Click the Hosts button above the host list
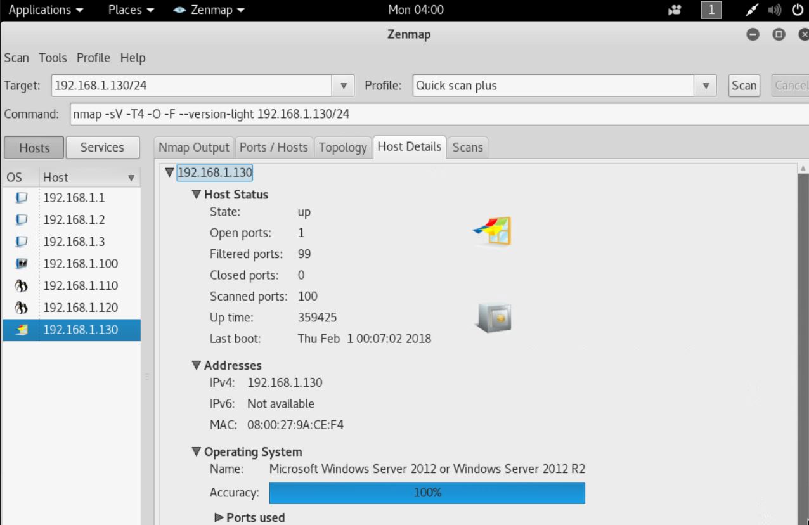 33,147
